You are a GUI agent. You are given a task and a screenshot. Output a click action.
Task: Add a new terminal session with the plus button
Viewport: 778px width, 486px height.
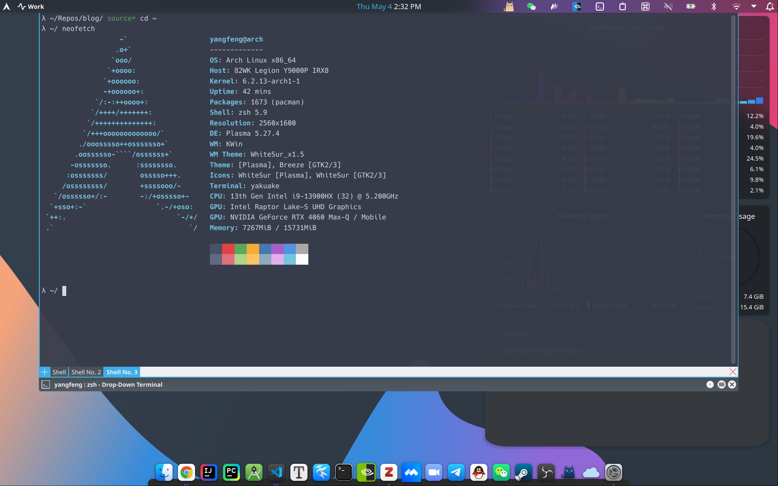[45, 372]
